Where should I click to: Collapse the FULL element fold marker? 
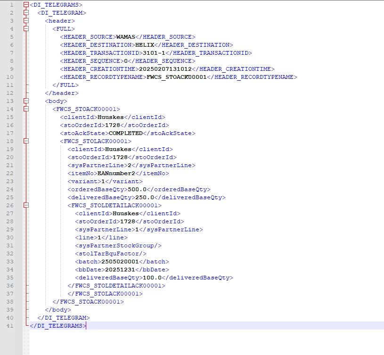(26, 29)
